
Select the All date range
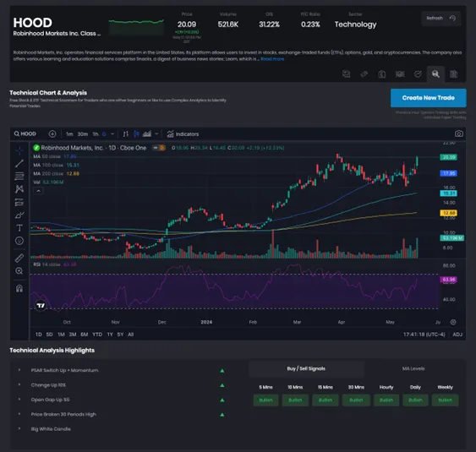tap(130, 335)
